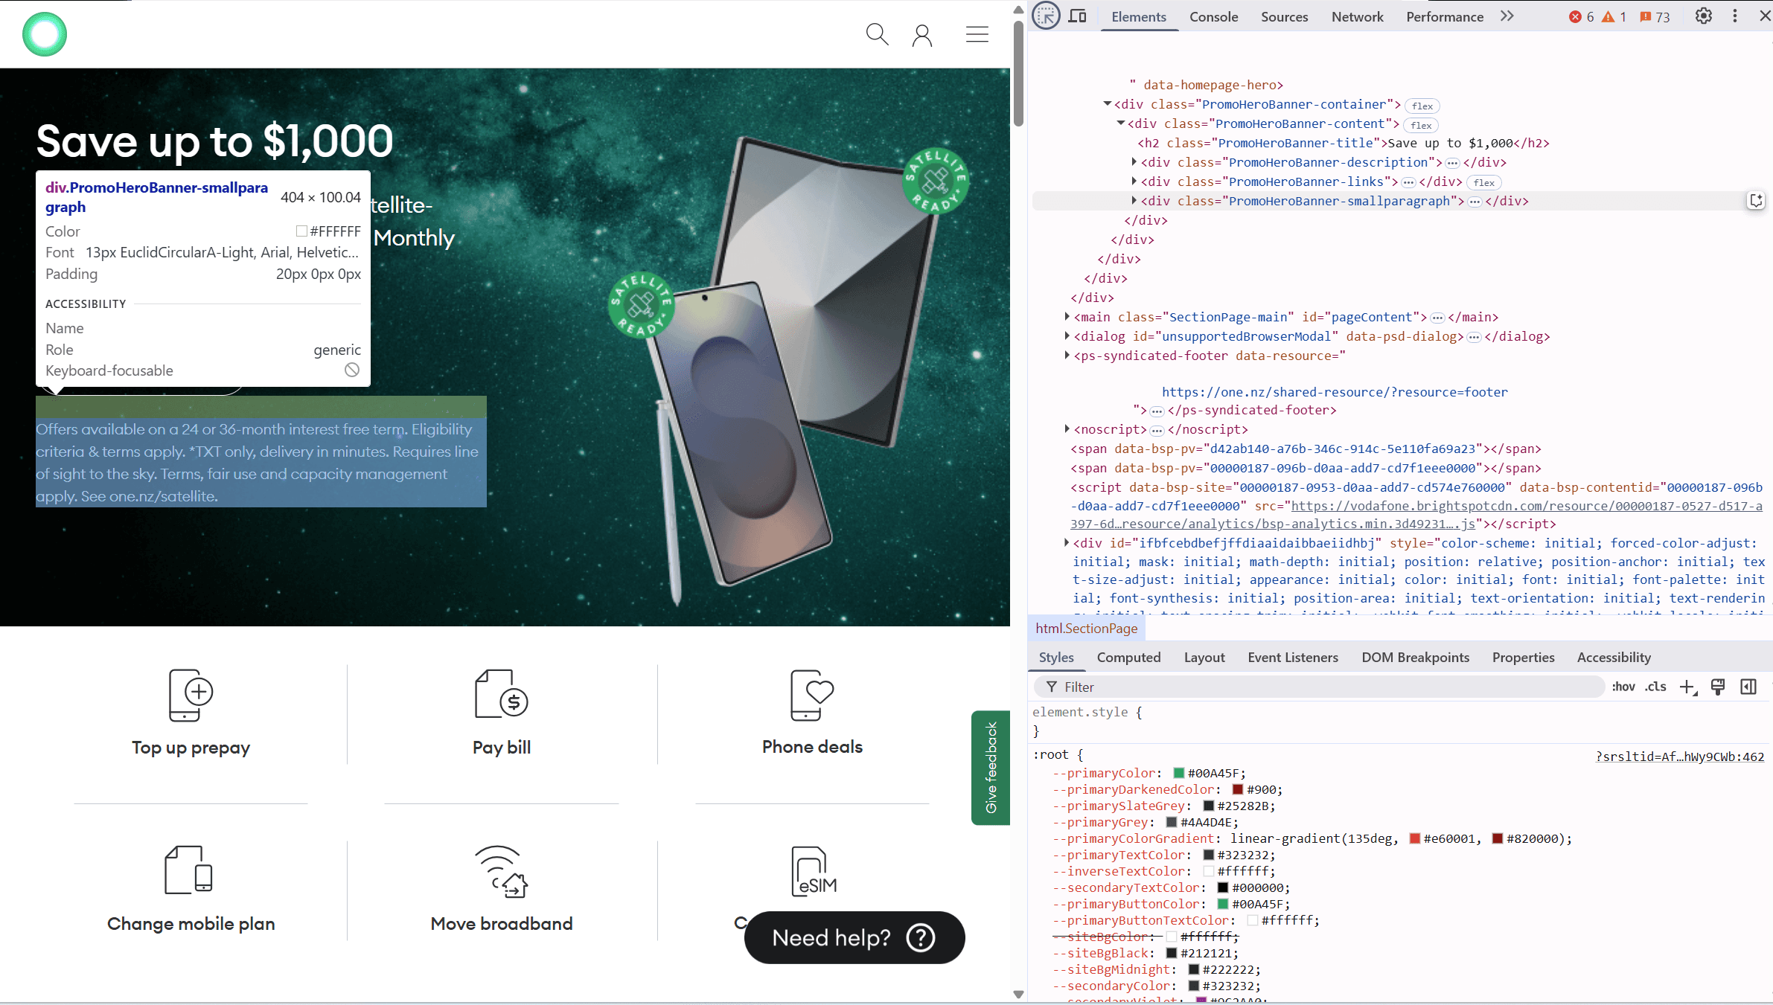Switch to the Performance tab
The width and height of the screenshot is (1773, 1005).
[x=1445, y=17]
